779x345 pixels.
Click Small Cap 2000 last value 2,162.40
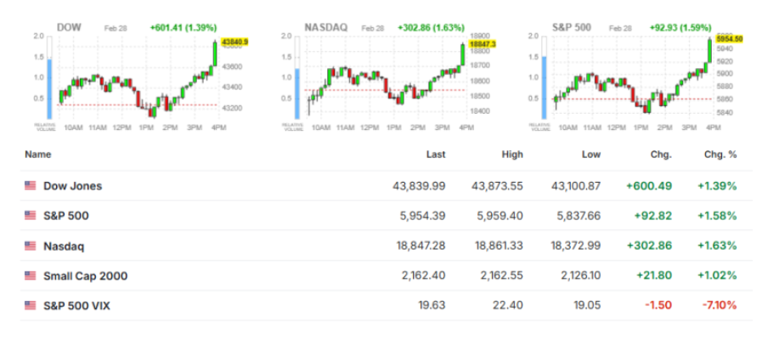[x=424, y=276]
